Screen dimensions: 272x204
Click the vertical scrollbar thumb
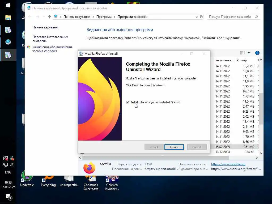coord(261,109)
